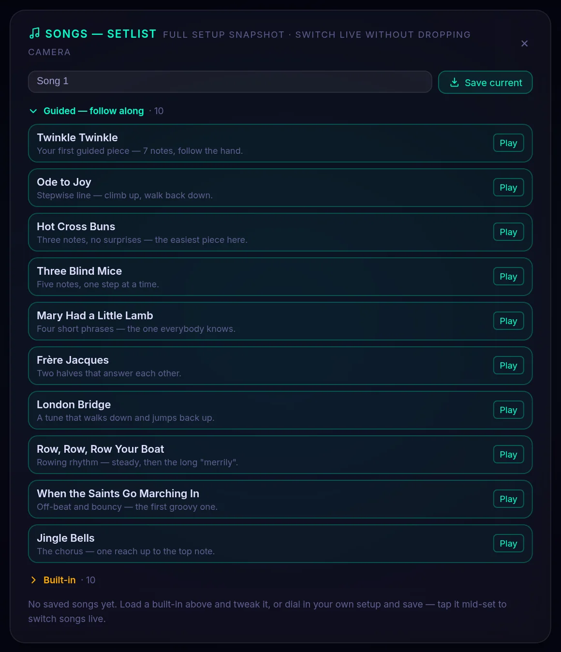Play When the Saints Go Marching In
This screenshot has height=652, width=561.
pos(508,499)
